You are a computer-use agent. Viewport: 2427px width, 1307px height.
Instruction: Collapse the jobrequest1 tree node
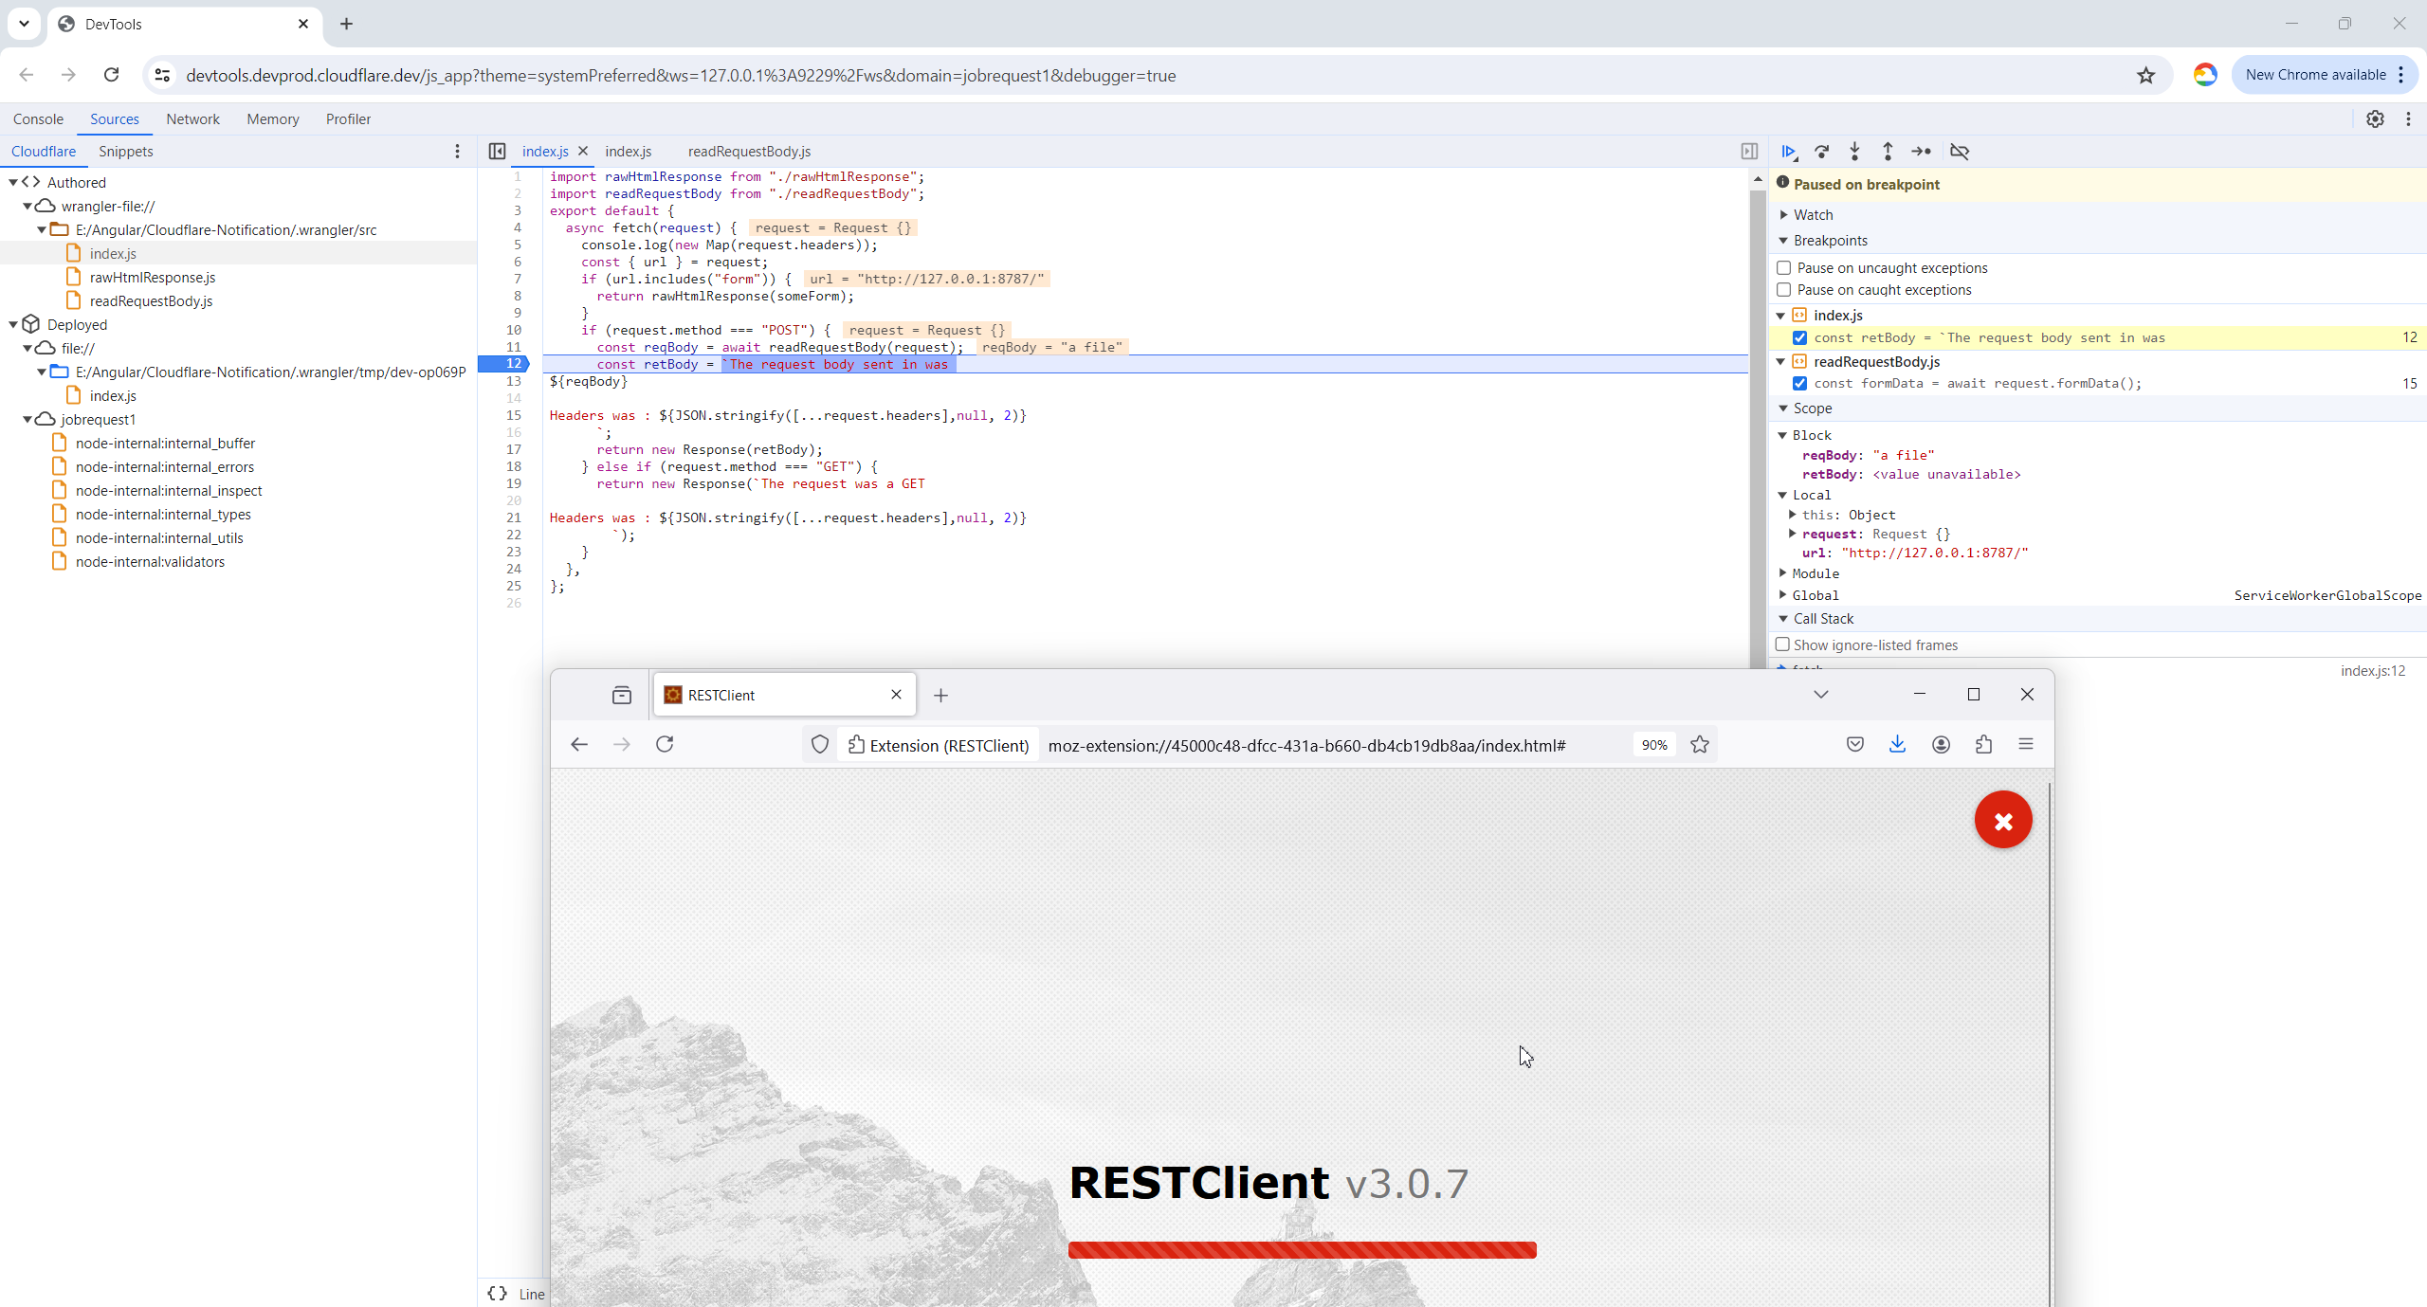point(28,420)
